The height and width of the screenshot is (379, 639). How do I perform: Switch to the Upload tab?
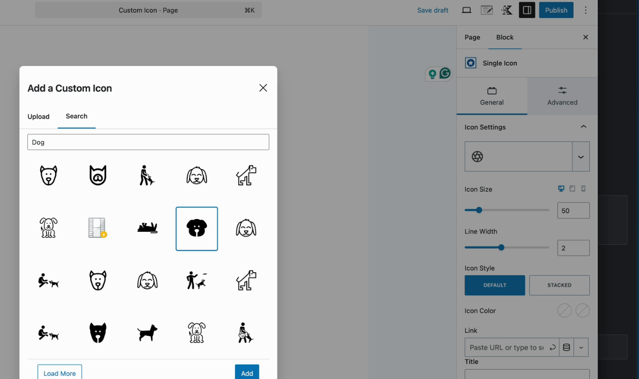(x=38, y=116)
